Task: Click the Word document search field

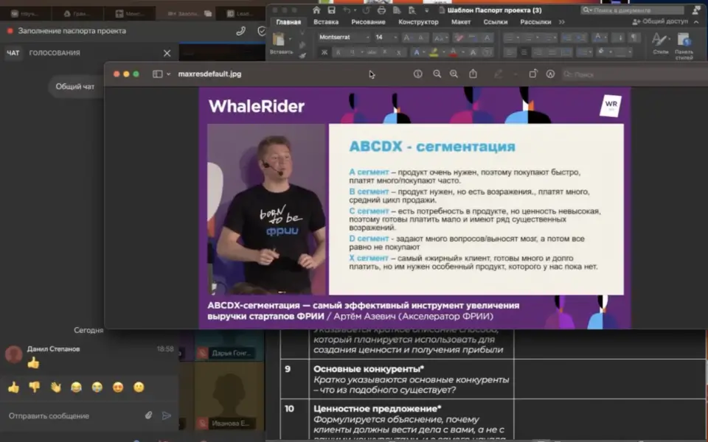Action: (632, 10)
